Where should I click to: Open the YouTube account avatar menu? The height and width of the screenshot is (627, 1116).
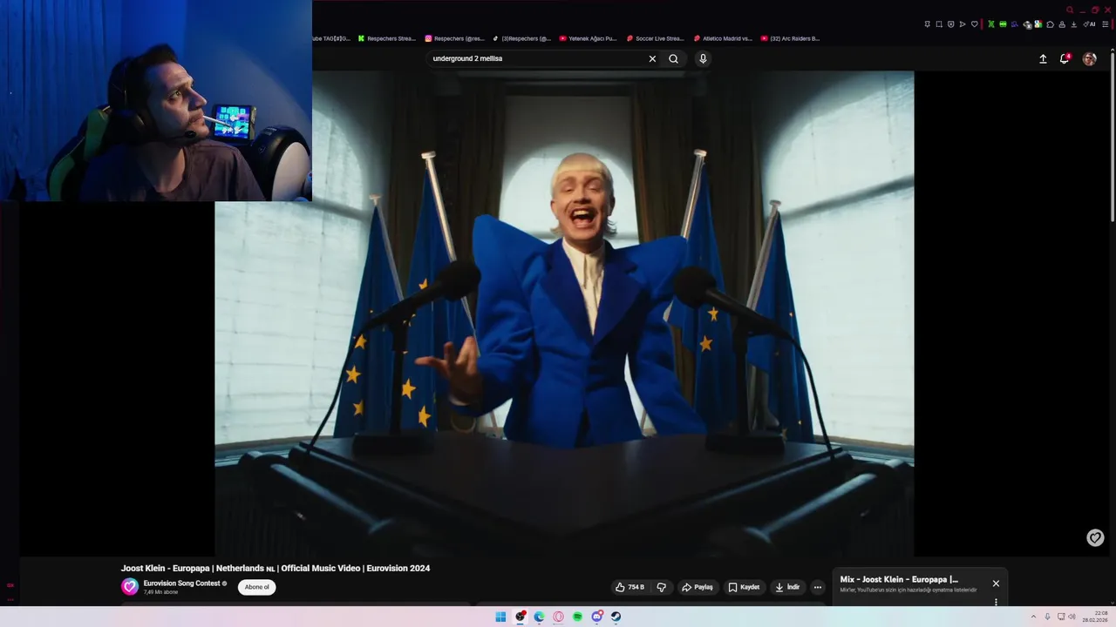coord(1089,58)
